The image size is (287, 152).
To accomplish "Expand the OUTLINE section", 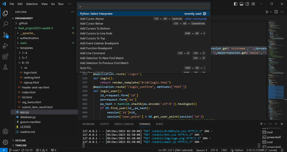I will pyautogui.click(x=20, y=140).
